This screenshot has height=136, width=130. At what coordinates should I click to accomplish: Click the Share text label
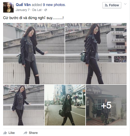click(33, 133)
